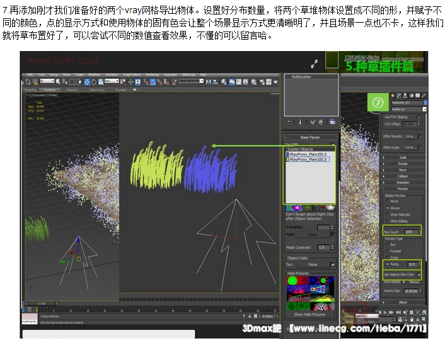Open the Material Editor icon
This screenshot has width=445, height=339.
[x=254, y=82]
